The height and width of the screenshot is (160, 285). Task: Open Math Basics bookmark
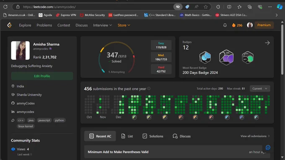click(196, 15)
